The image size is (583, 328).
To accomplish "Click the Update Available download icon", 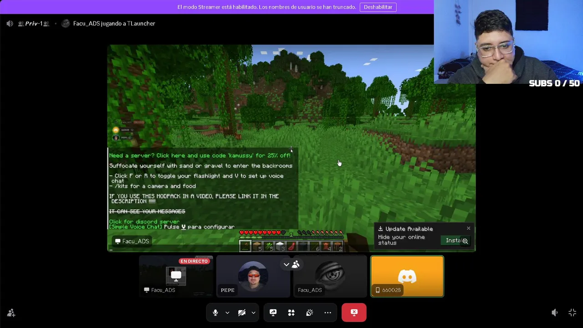I will coord(380,229).
